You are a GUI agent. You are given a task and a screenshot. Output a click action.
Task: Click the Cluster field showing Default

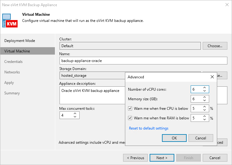130,46
